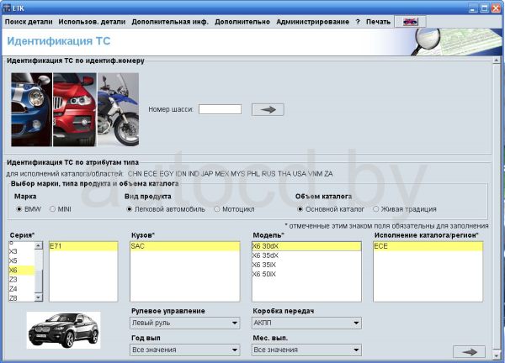Click the red BMW car thumbnail

(75, 109)
